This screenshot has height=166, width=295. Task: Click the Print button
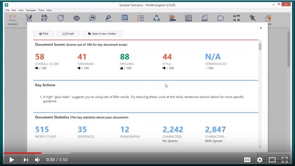pos(44,34)
